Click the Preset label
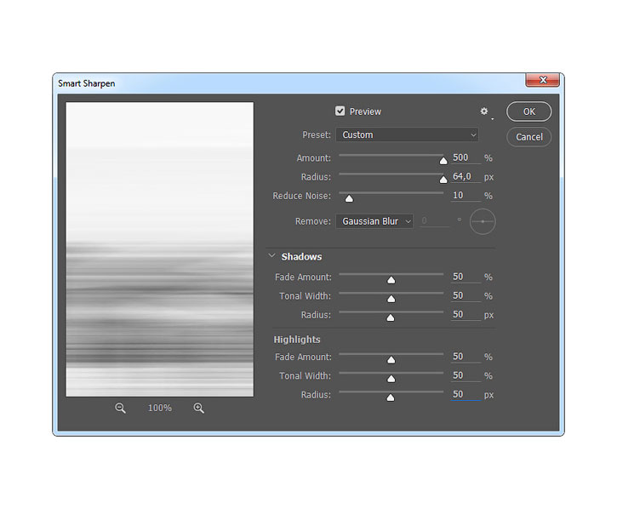The image size is (617, 509). 317,134
